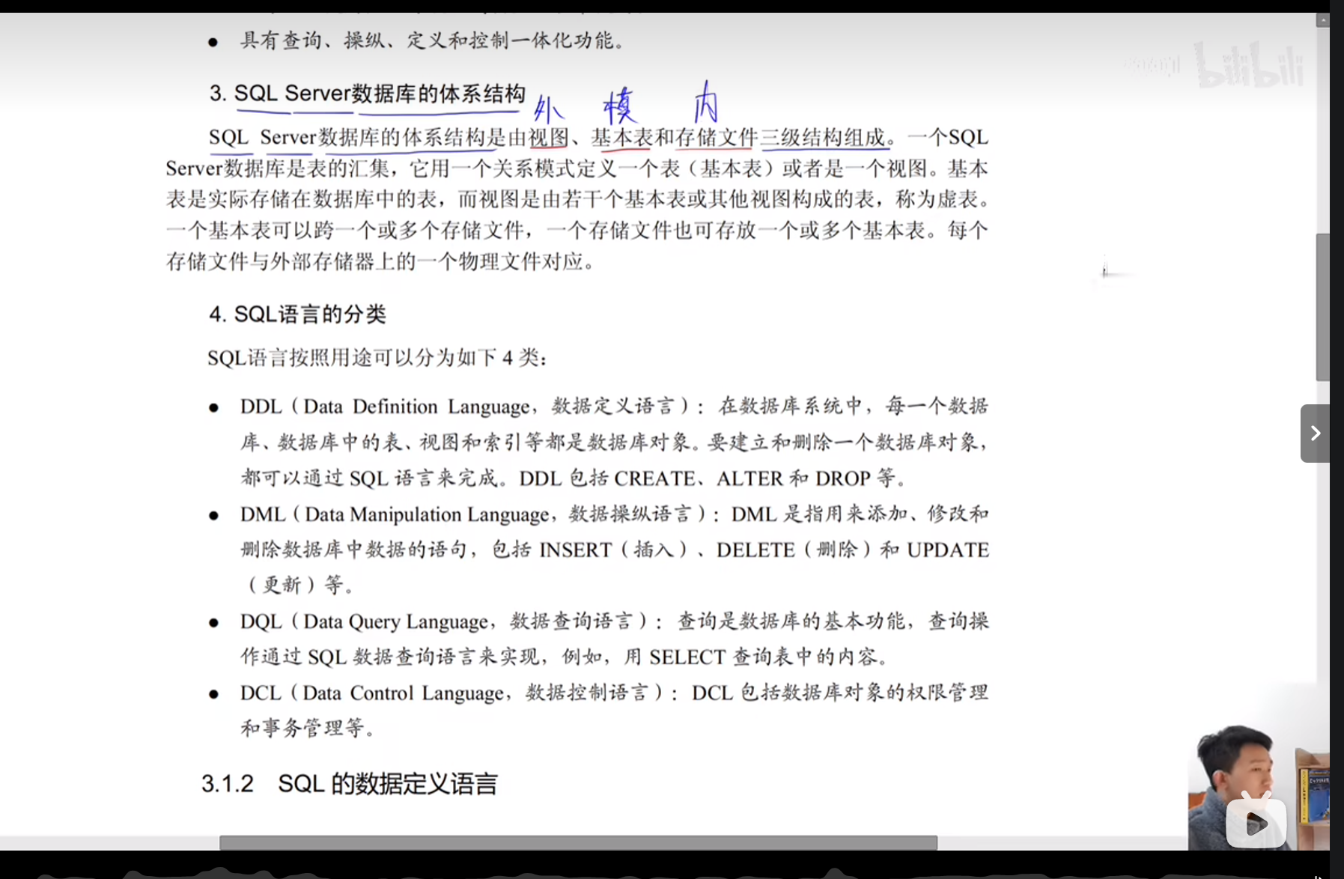Click the phrase "Data Query Language"

(x=396, y=621)
